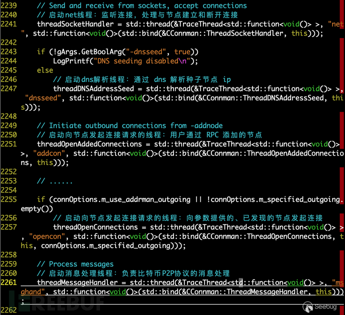This screenshot has width=345, height=315.
Task: Click line number 2247
Action: 8,88
